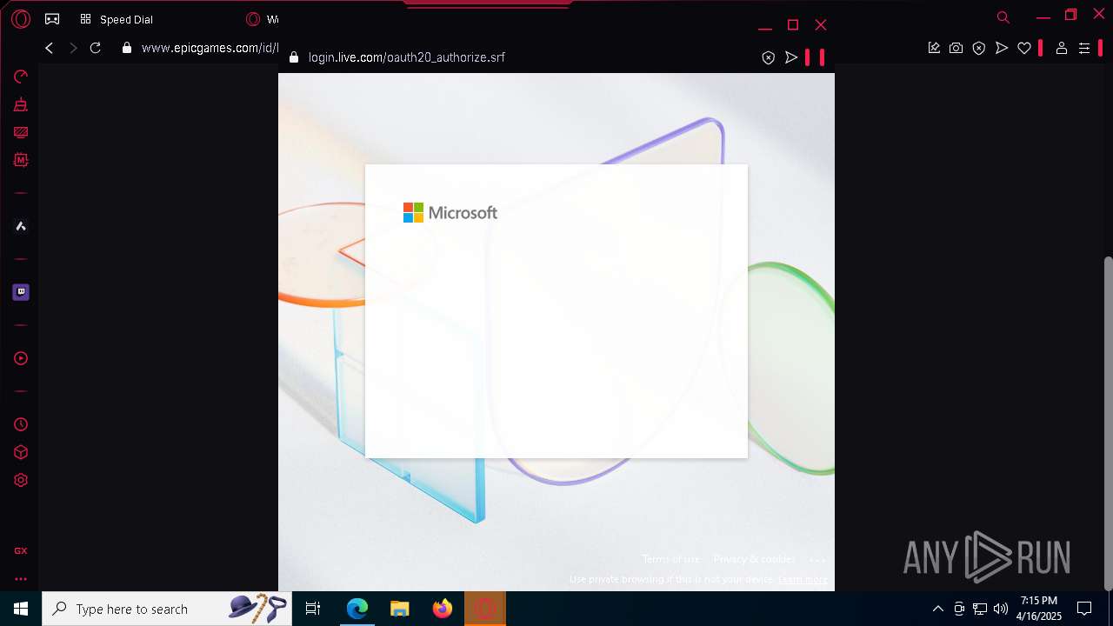Bookmark the page with heart icon
This screenshot has width=1113, height=626.
1024,48
